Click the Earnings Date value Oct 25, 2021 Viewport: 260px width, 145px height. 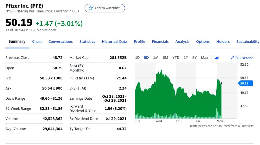pos(114,99)
